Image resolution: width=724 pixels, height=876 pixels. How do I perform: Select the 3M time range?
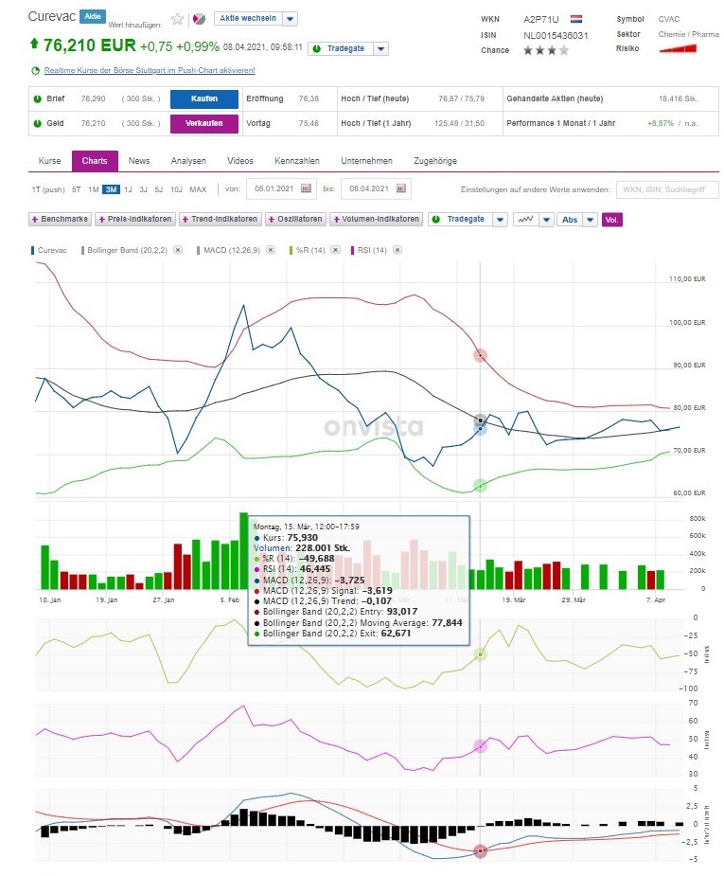pyautogui.click(x=111, y=190)
